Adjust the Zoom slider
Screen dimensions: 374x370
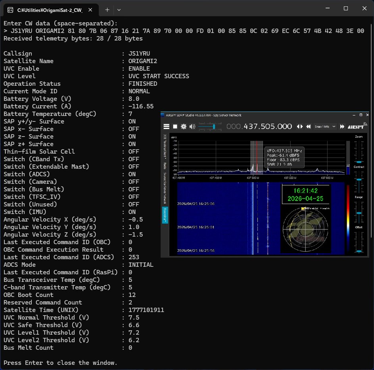click(359, 152)
